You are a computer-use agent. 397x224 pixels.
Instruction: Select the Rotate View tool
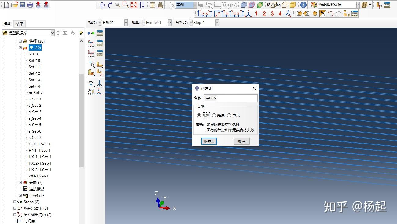109,5
